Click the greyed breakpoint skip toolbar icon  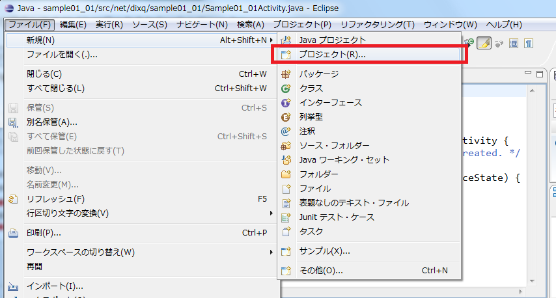click(x=499, y=44)
